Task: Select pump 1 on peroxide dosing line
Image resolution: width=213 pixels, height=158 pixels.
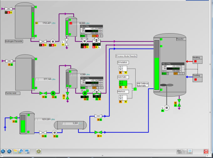Action: 82,39
